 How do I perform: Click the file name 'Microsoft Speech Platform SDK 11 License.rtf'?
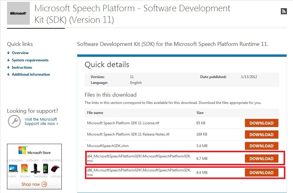click(123, 123)
